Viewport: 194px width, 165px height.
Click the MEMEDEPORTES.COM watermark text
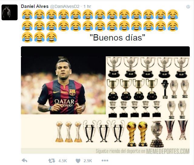168,151
